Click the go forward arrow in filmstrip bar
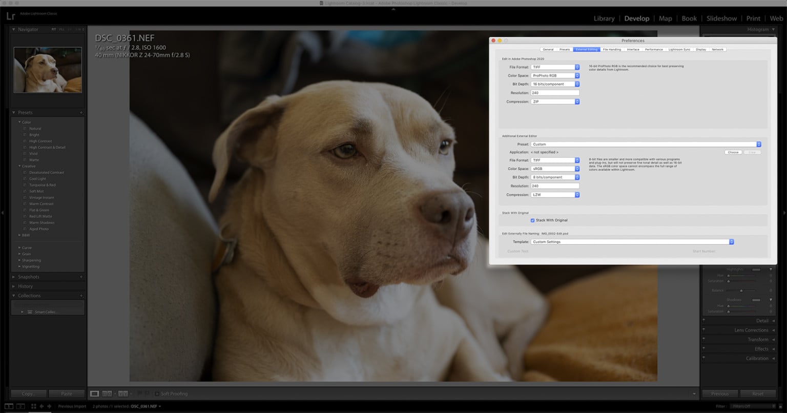787x413 pixels. 49,406
